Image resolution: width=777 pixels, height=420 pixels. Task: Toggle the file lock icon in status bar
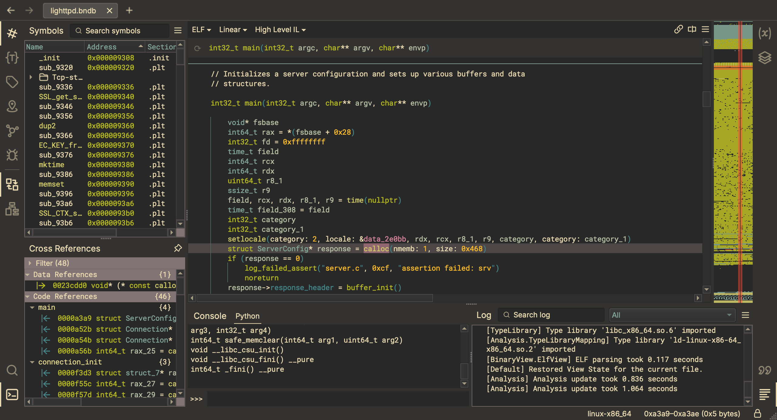(757, 413)
